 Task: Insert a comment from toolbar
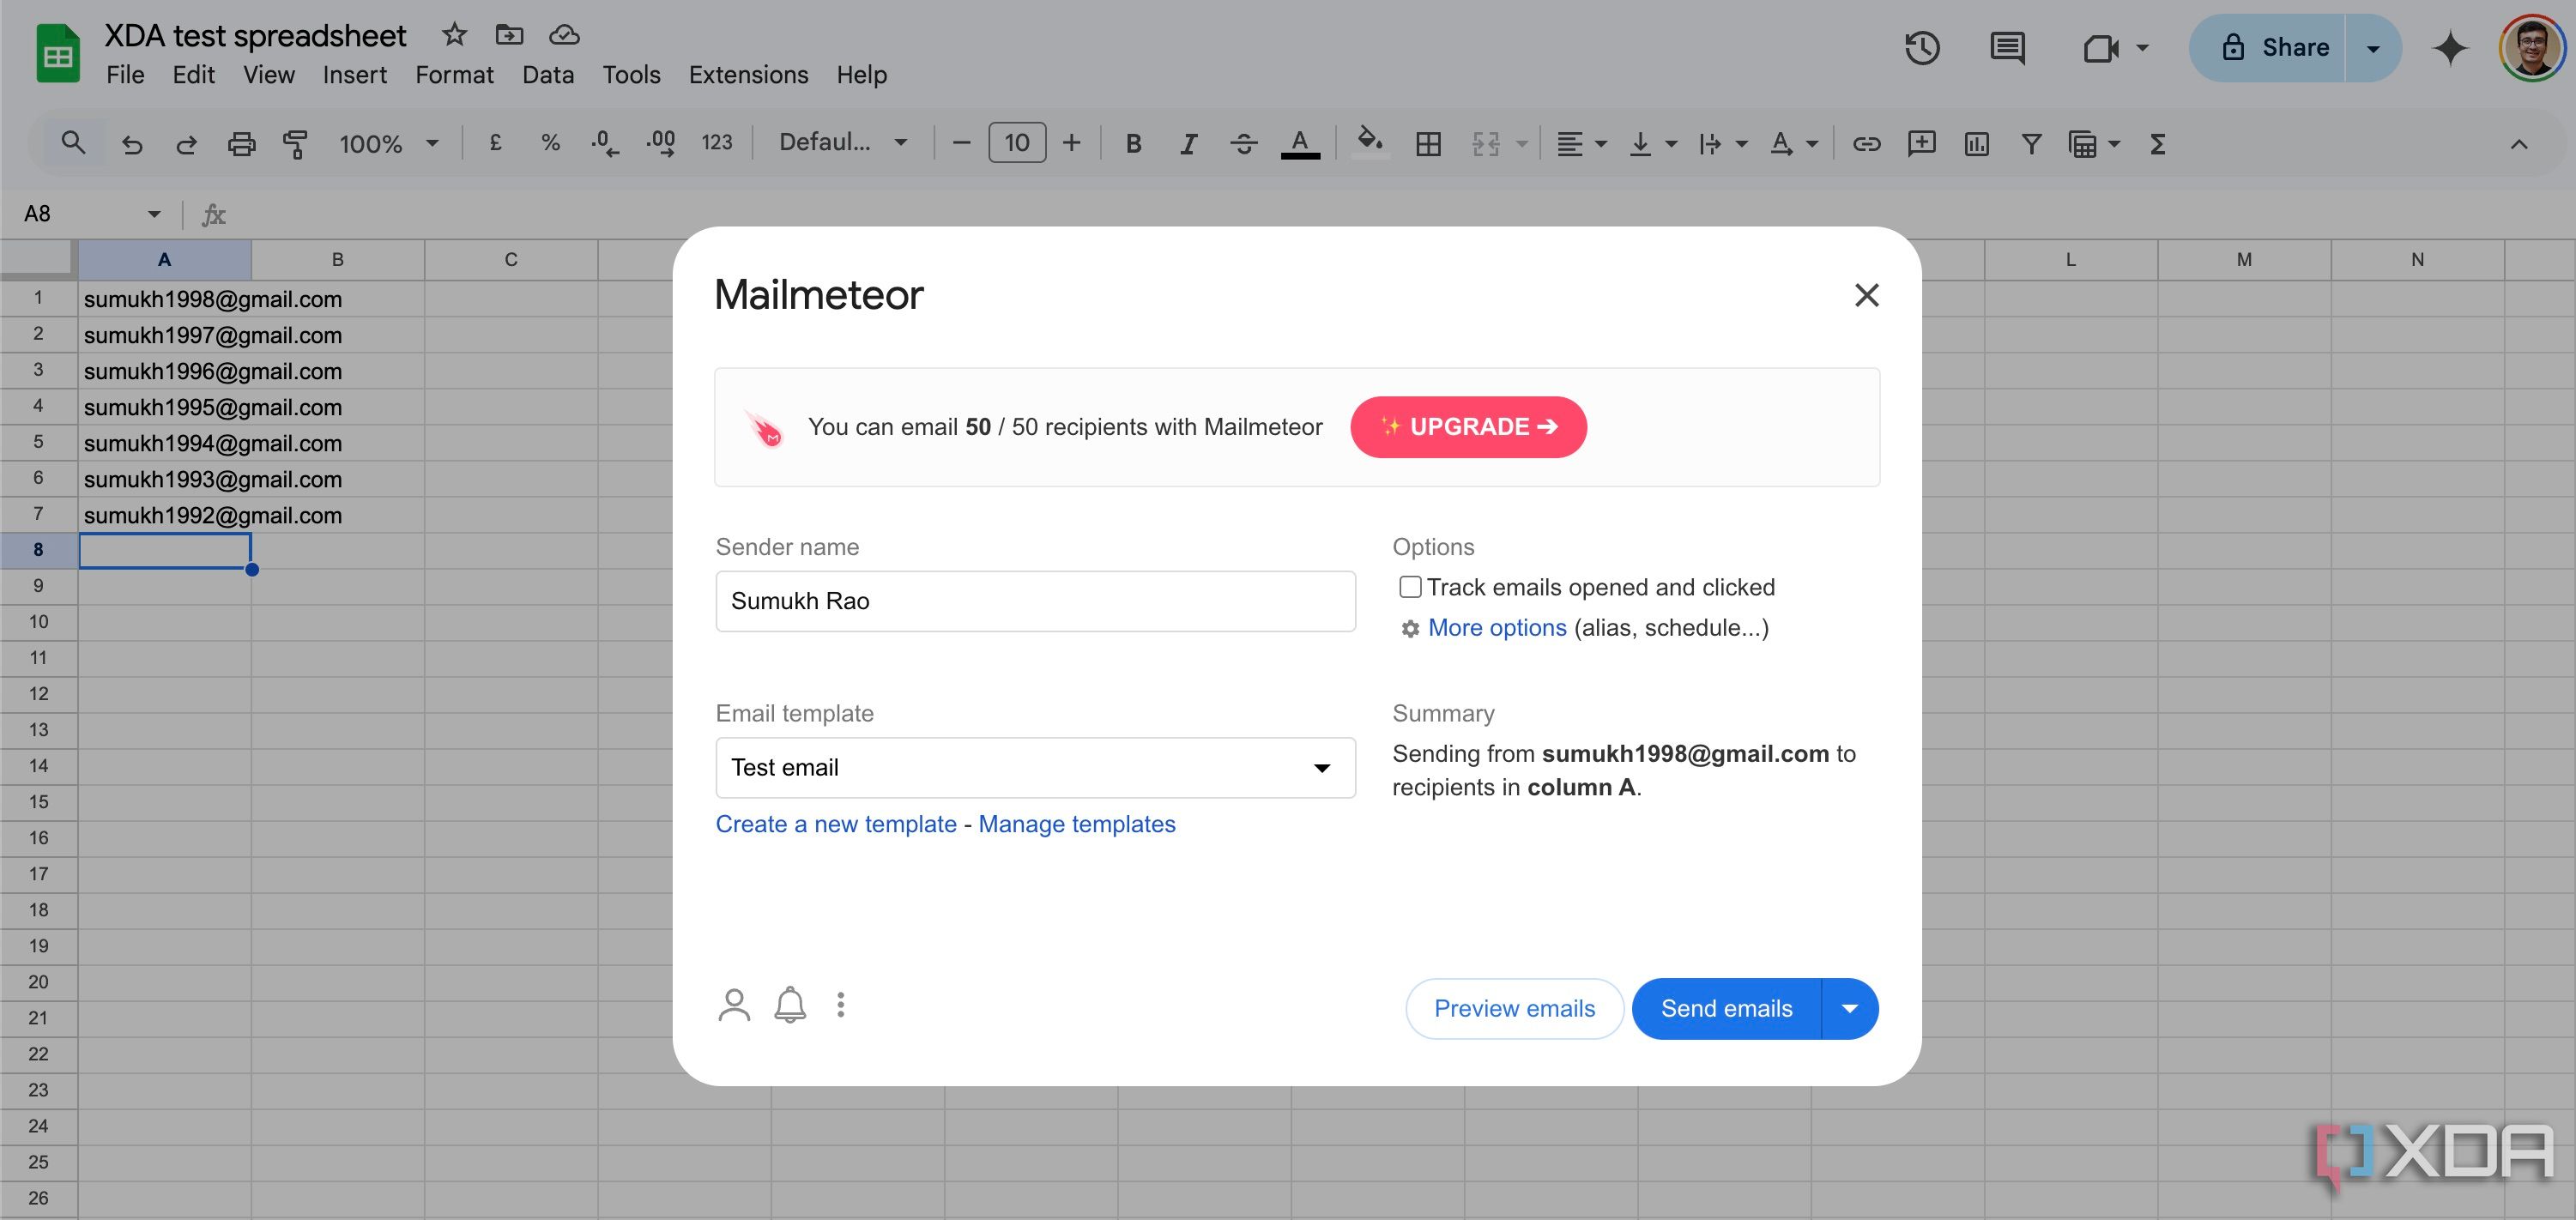coord(1921,144)
